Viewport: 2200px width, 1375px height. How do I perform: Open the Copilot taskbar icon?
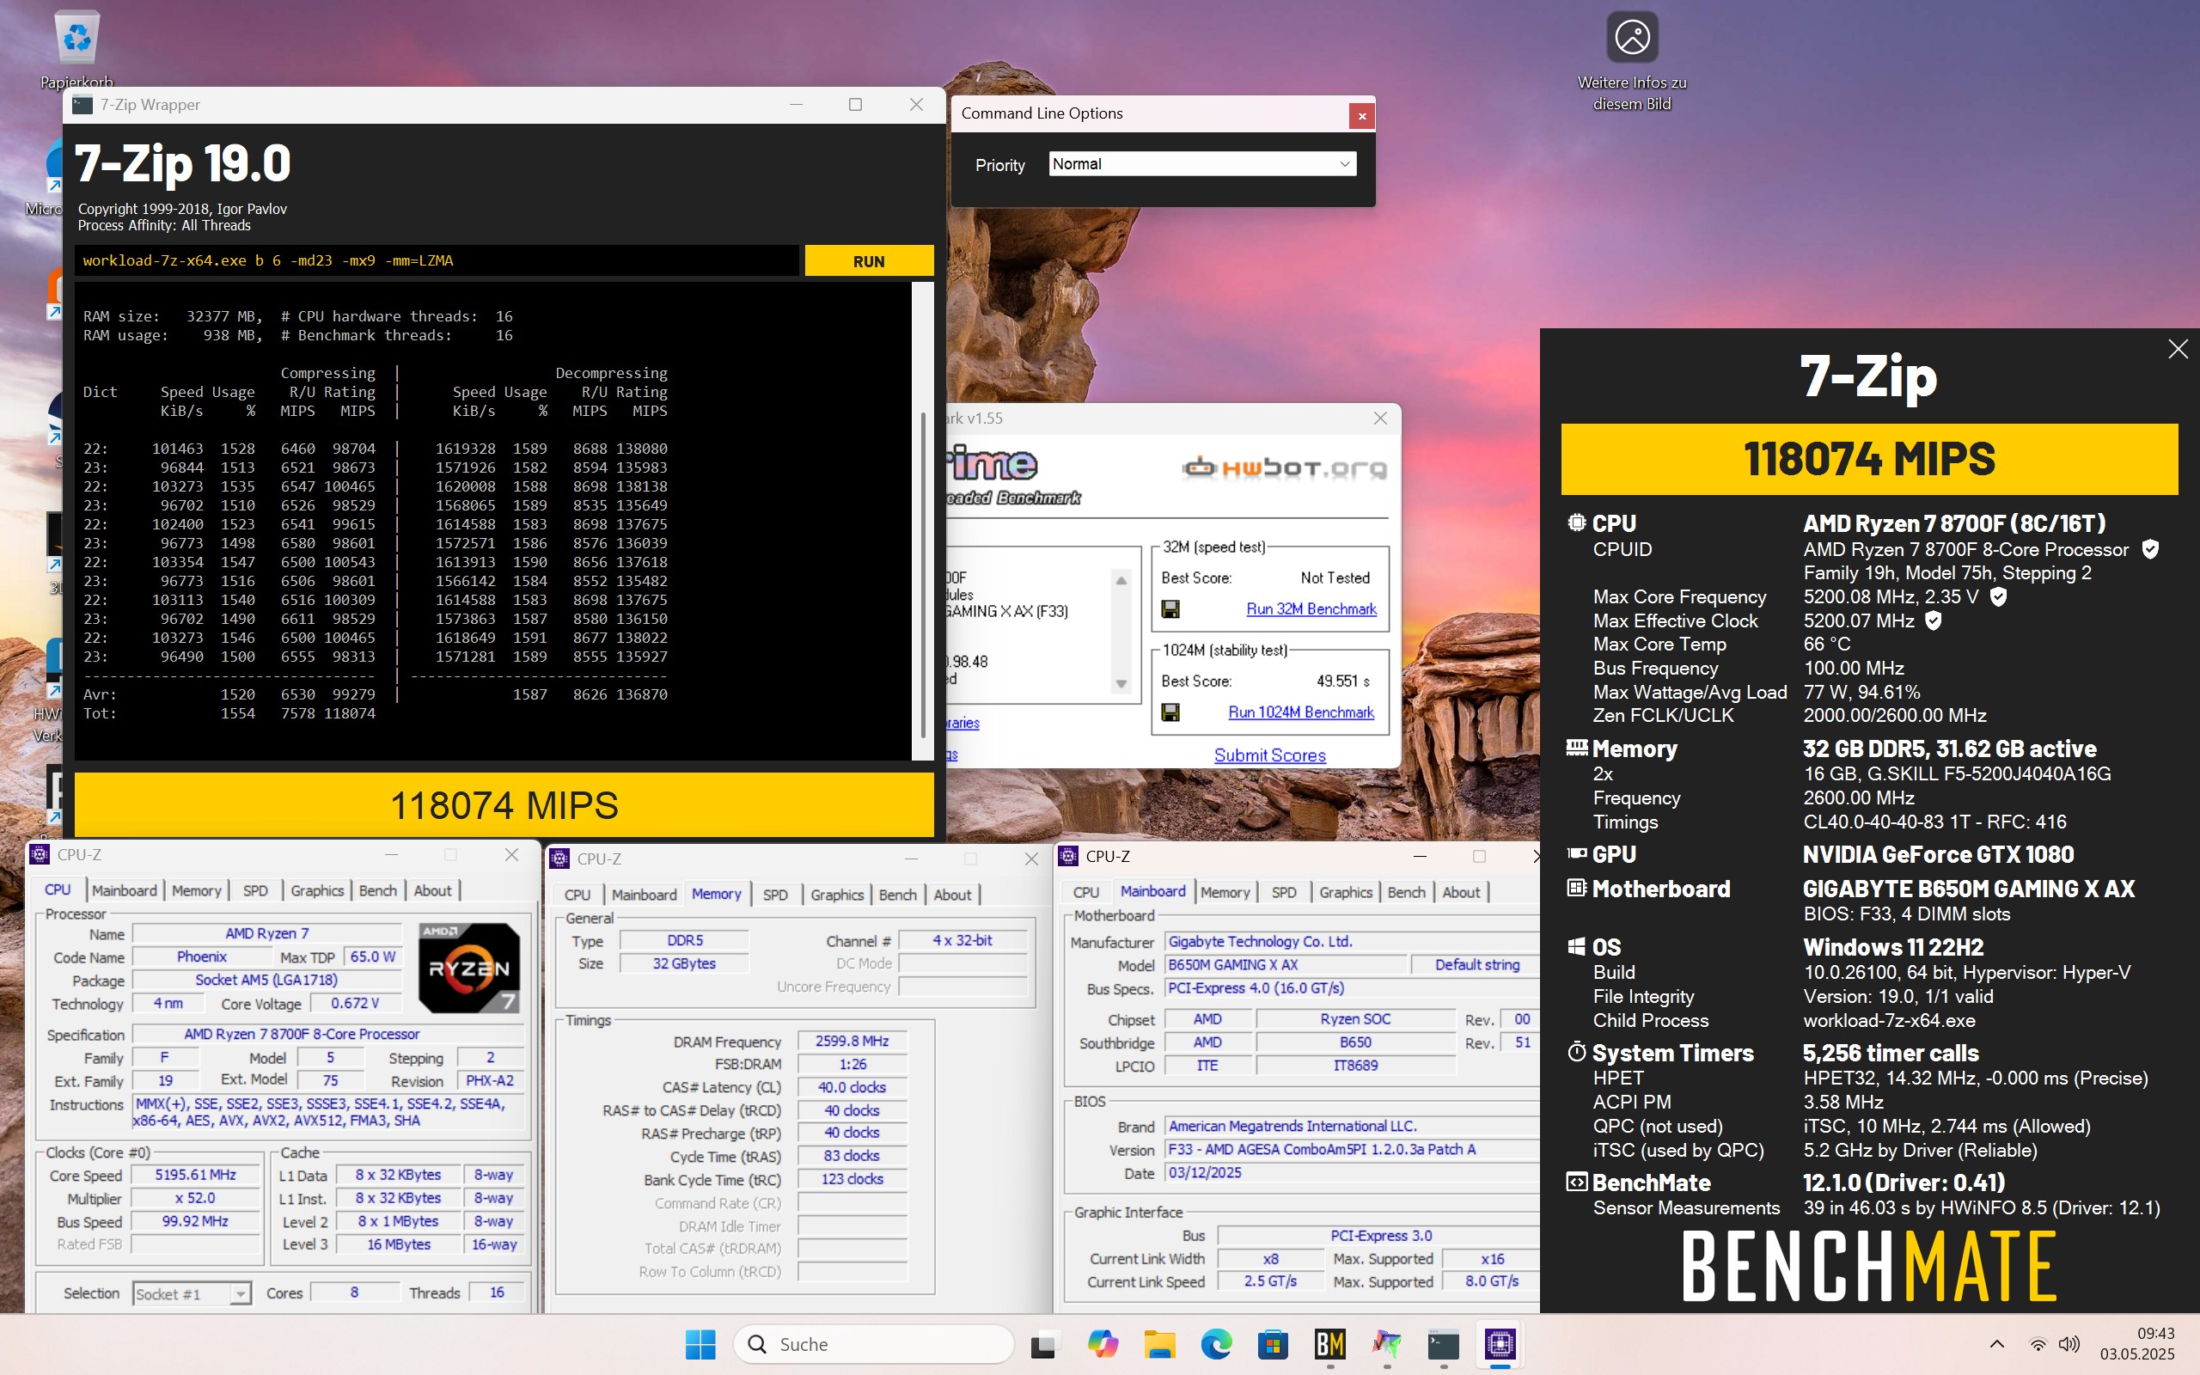point(1102,1344)
